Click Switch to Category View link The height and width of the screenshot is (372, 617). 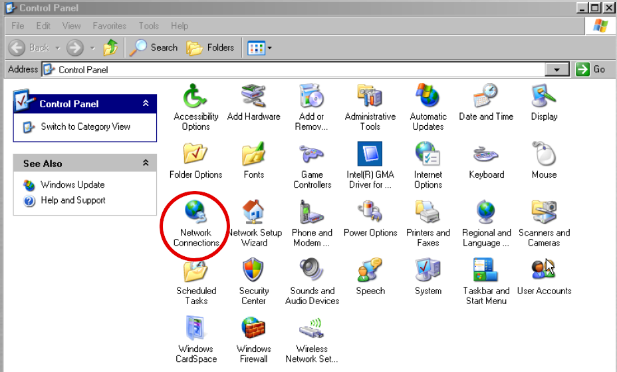click(x=85, y=126)
